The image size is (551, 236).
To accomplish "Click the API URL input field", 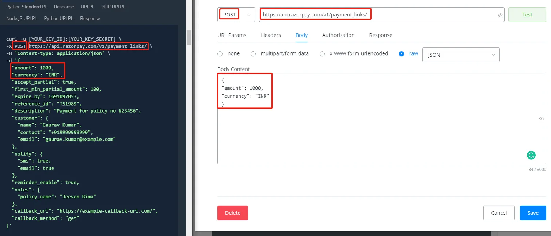I will click(x=381, y=15).
